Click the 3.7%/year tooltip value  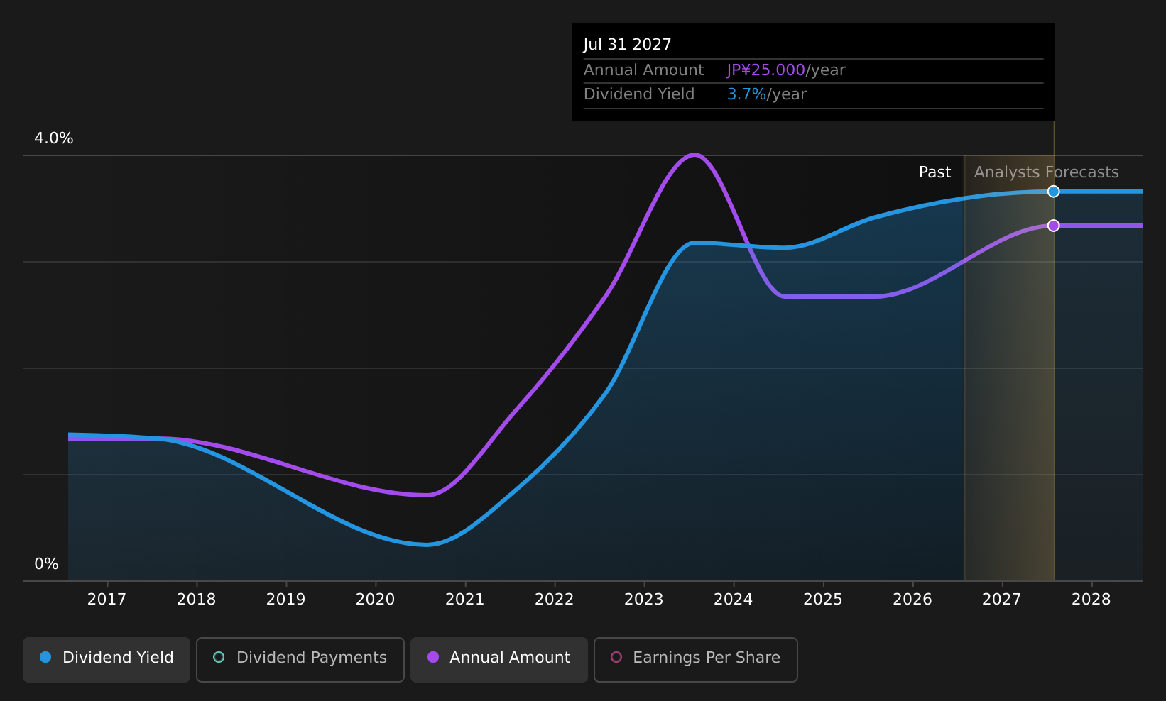[x=766, y=94]
